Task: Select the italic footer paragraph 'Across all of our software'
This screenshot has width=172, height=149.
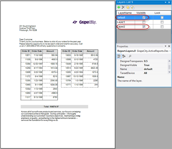Action: (51, 116)
